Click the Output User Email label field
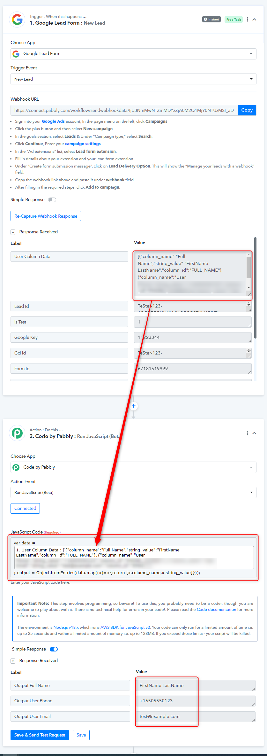The height and width of the screenshot is (756, 267). [70, 716]
